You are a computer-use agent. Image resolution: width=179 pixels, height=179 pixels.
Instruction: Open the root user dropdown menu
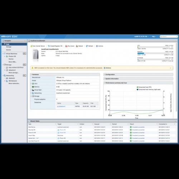click(x=141, y=37)
